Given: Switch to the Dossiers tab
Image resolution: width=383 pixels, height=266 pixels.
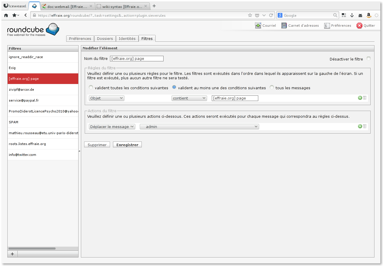Looking at the screenshot, I should pos(105,39).
